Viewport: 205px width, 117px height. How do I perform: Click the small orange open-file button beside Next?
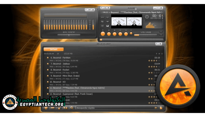point(131,33)
